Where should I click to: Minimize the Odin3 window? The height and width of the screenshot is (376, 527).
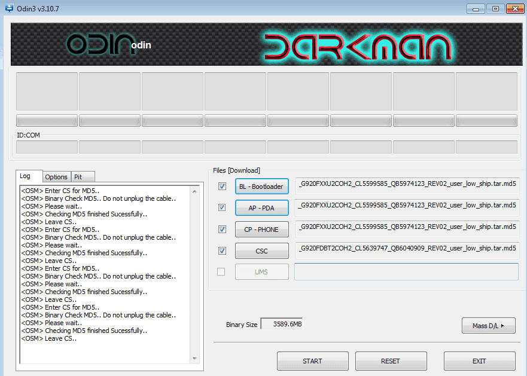point(476,9)
